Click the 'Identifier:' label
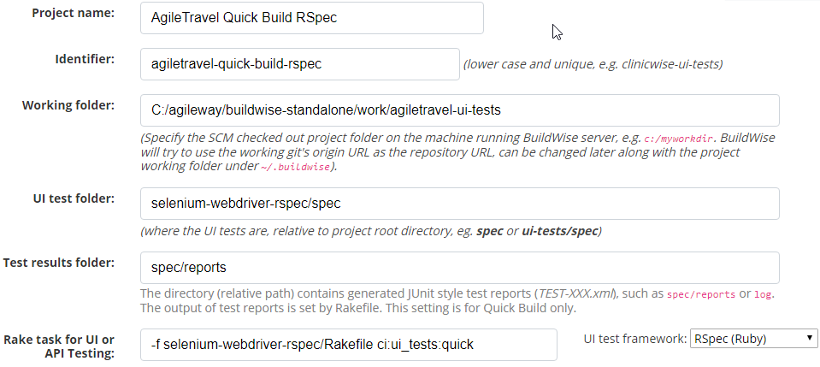820x367 pixels. 85,59
